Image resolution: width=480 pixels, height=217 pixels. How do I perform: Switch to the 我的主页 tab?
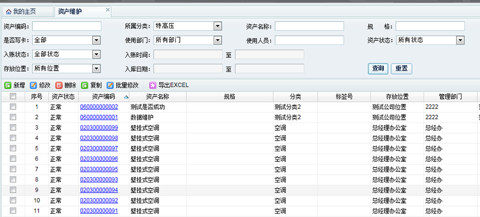click(27, 12)
